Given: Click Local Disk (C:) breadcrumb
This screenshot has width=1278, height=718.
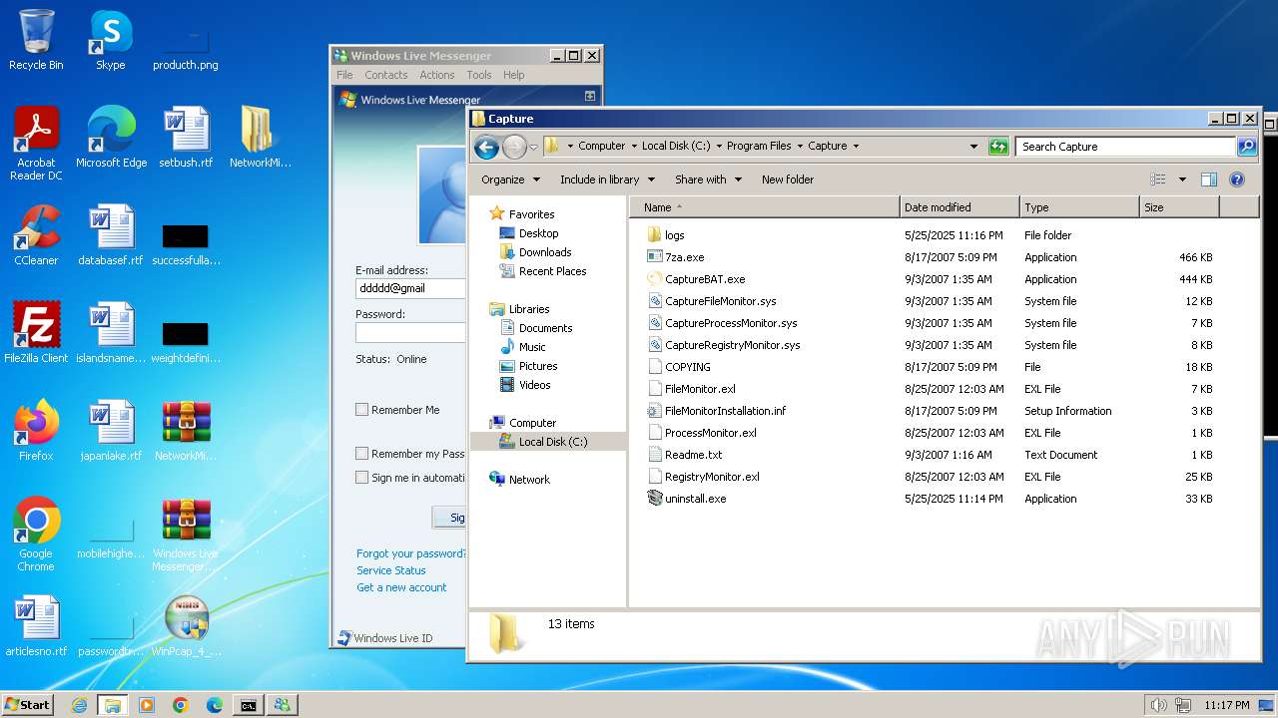Looking at the screenshot, I should tap(676, 146).
